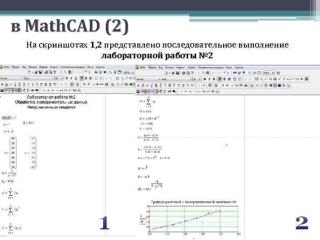Click Help icon beside zoom in right window

278,73
